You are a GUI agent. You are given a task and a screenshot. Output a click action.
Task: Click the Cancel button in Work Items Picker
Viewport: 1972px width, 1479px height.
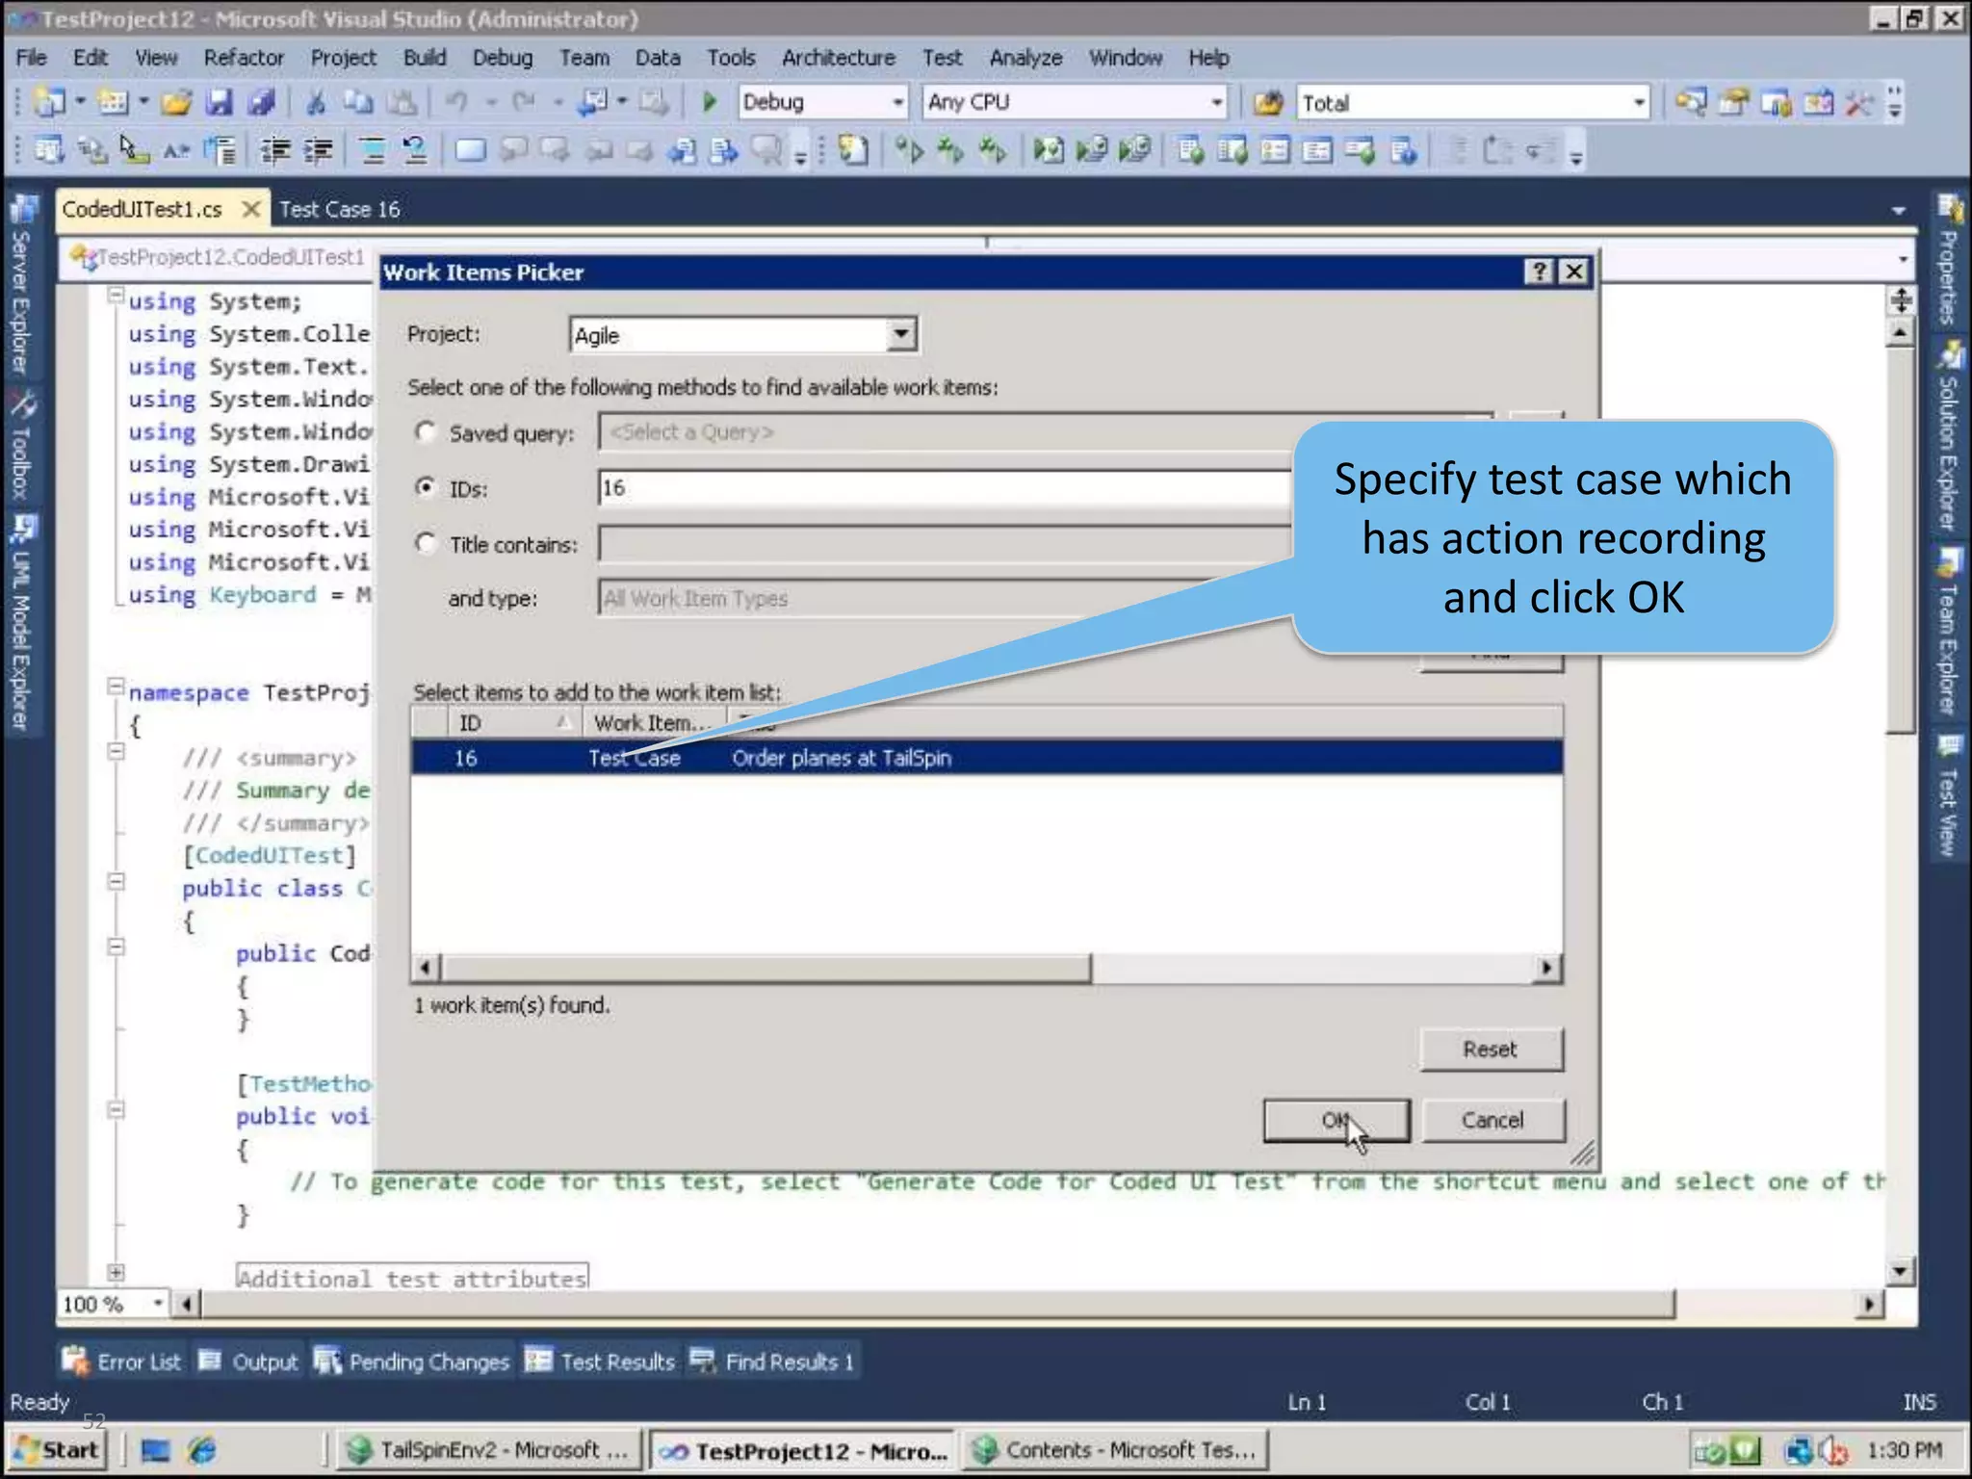(x=1492, y=1120)
